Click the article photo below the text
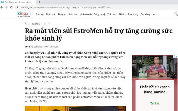Screen dimensions: 178x111 point(75,108)
